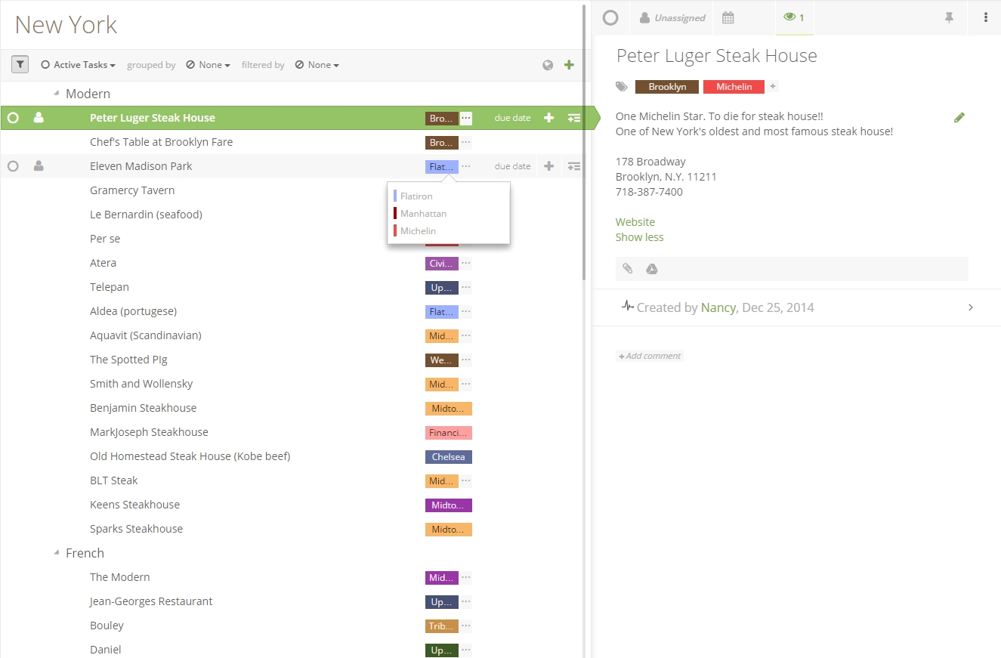Select Jean-Georges Restaurant task
The image size is (1001, 658).
point(151,601)
